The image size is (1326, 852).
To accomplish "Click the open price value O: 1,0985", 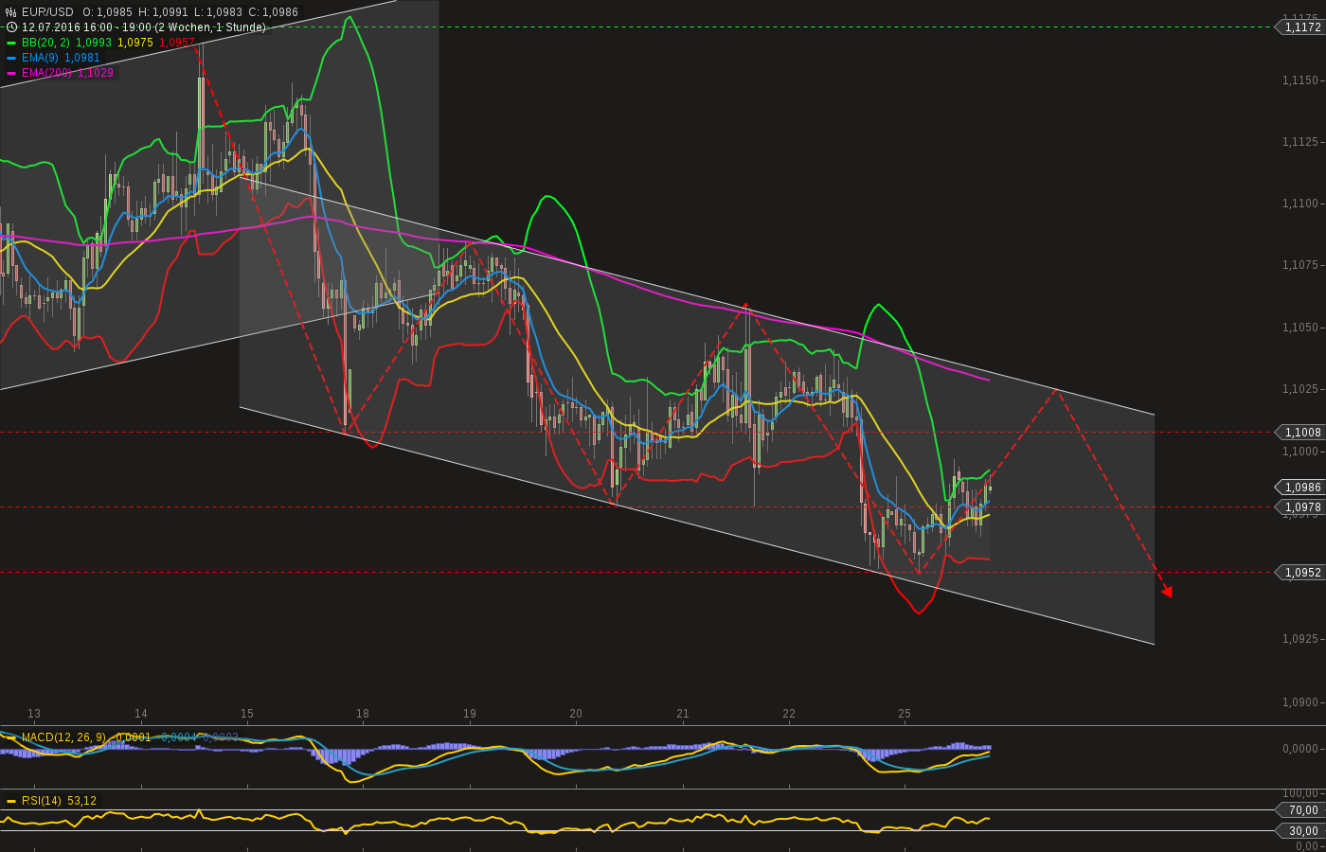I will (x=107, y=12).
